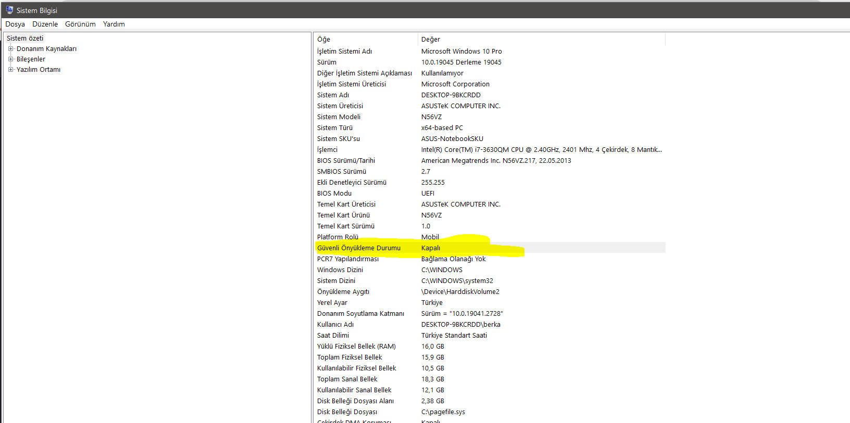
Task: Select the Platform Rolü row
Action: point(337,237)
